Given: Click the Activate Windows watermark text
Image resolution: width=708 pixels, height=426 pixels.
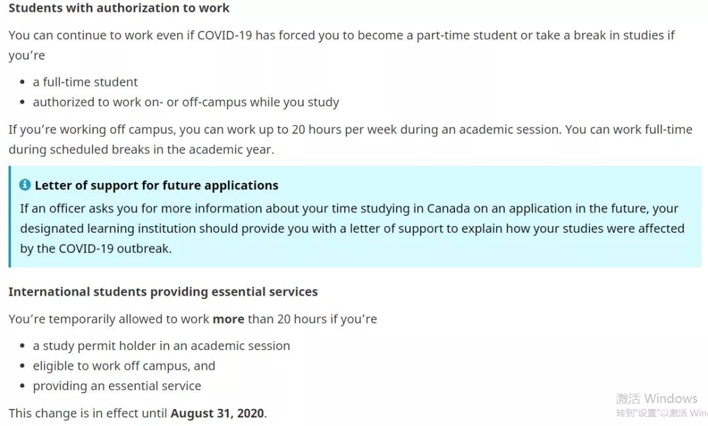Looking at the screenshot, I should tap(656, 398).
